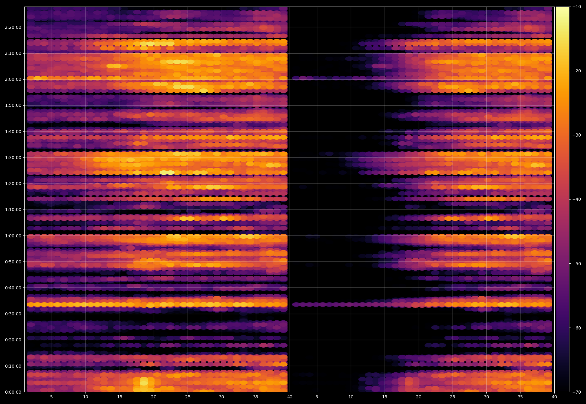Click colorbar label −60
586x404 pixels.
click(x=577, y=328)
